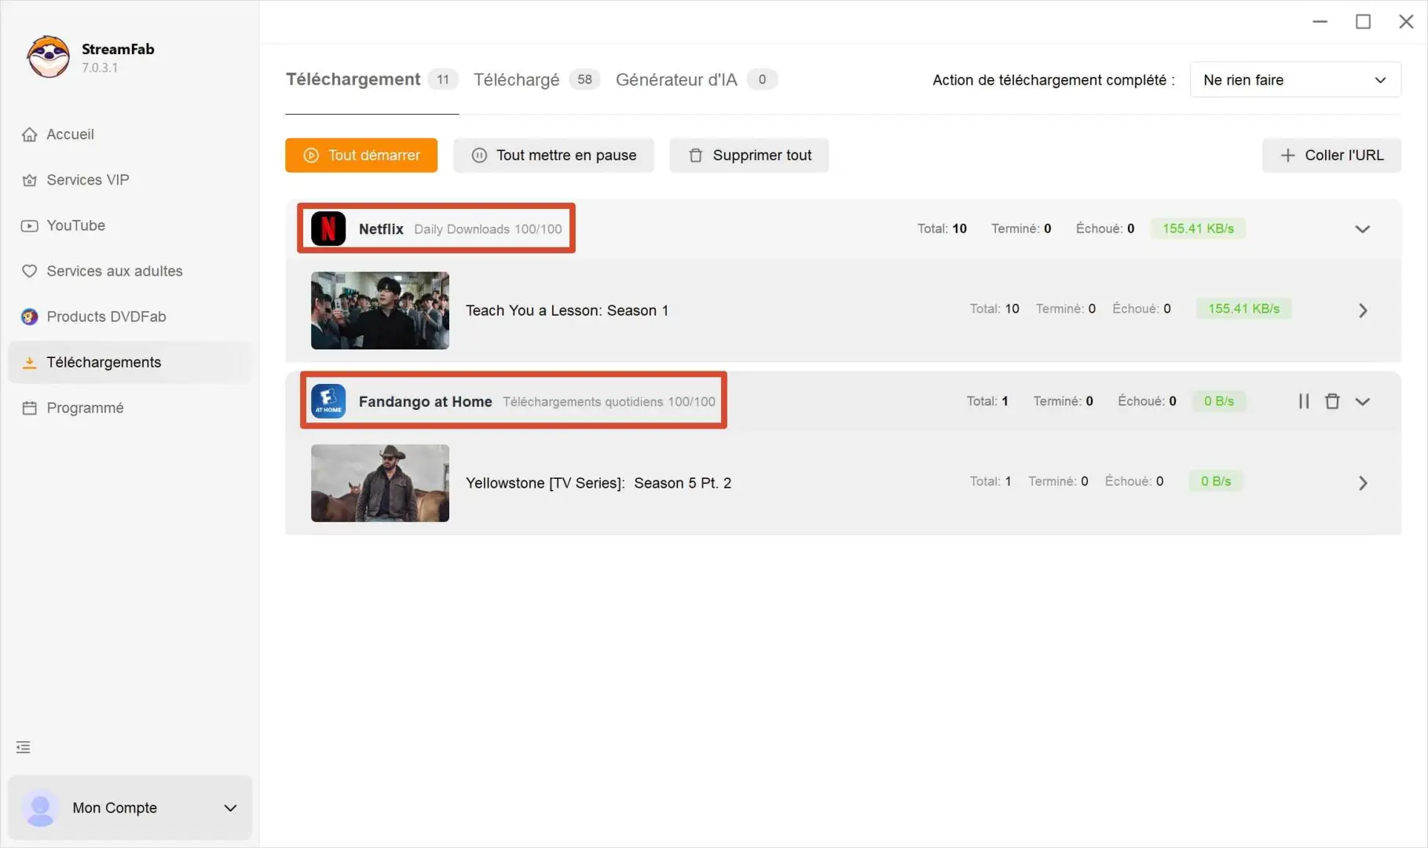Click the Téléchargement count badge 11
The width and height of the screenshot is (1428, 848).
443,79
